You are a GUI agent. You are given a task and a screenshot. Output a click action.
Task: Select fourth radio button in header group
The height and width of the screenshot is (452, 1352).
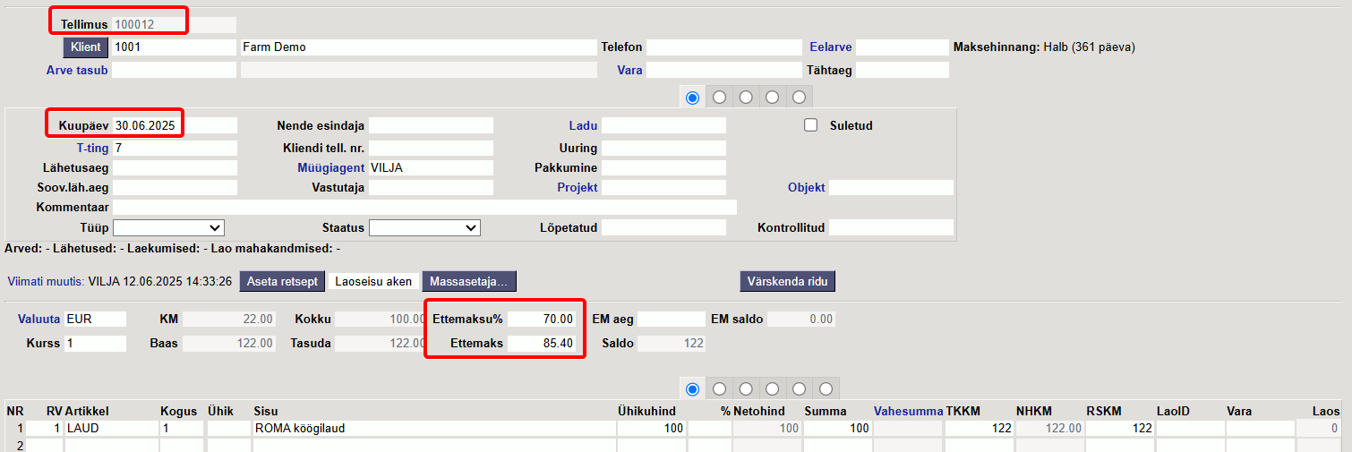tap(773, 97)
